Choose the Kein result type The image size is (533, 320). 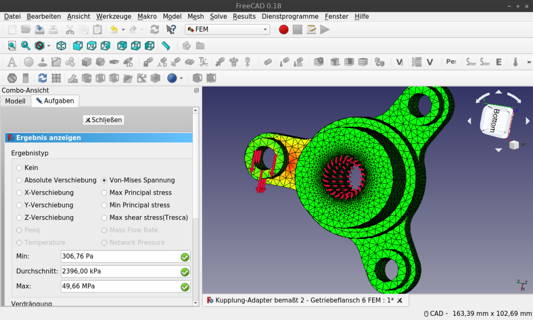coord(19,168)
